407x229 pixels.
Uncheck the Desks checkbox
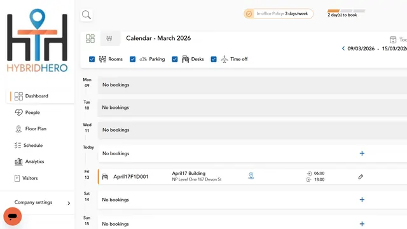click(x=175, y=59)
